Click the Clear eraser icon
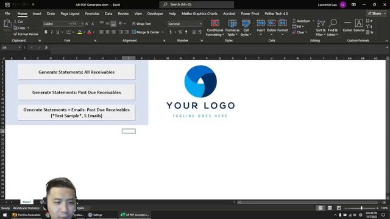 294,32
